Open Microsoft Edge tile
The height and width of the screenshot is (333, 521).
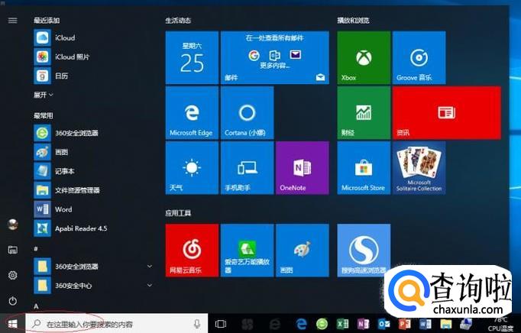point(192,113)
